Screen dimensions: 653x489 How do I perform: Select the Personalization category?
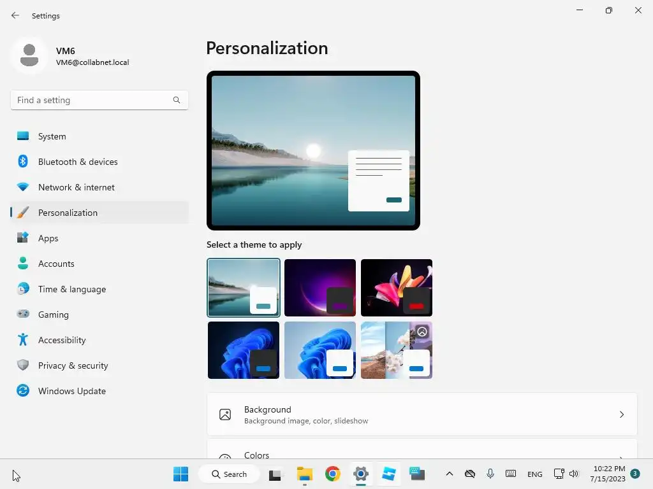99,213
